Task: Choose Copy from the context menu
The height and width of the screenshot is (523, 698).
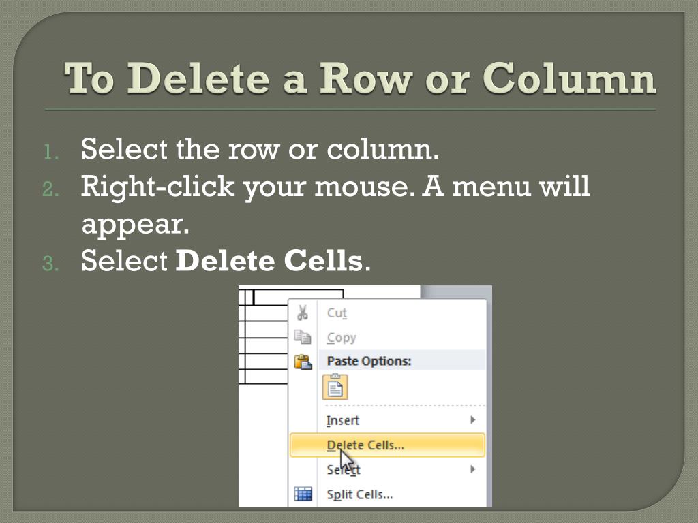Action: tap(342, 338)
